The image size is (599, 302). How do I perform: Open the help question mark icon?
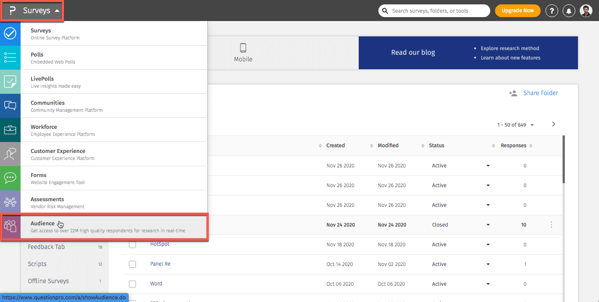(x=551, y=11)
